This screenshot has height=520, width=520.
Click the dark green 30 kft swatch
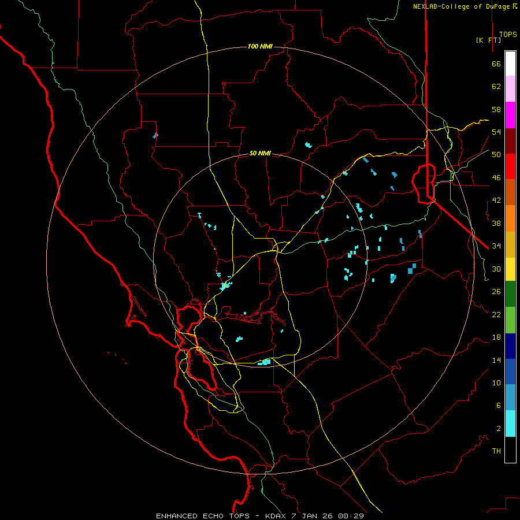click(510, 294)
